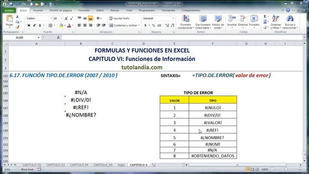Switch to Page Layout view icon

click(253, 170)
